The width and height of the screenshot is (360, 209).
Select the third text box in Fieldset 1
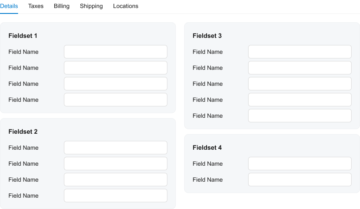[116, 84]
